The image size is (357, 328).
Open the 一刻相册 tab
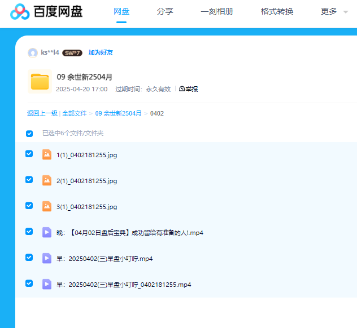[217, 11]
